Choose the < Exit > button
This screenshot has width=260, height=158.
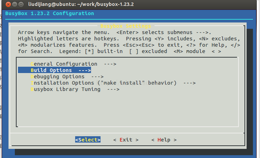point(126,140)
